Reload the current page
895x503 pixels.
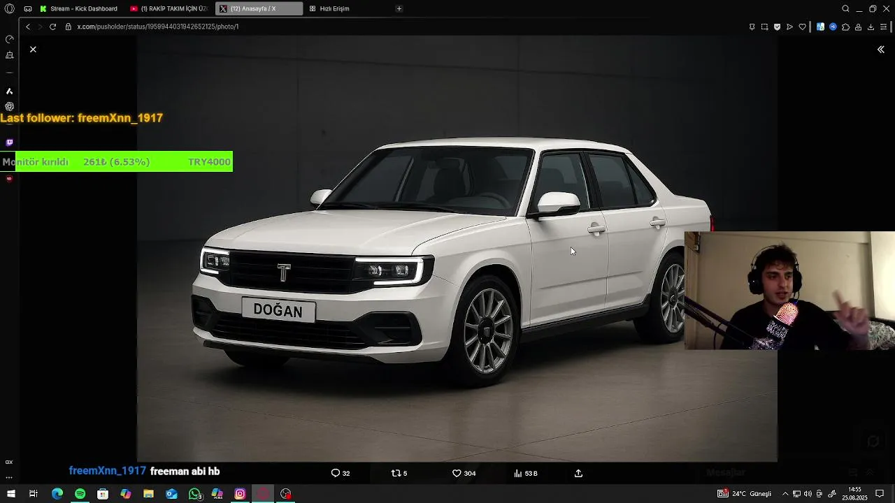[x=52, y=27]
